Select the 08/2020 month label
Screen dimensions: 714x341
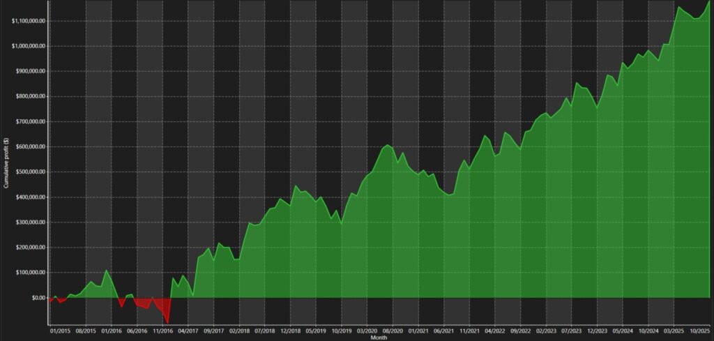(x=393, y=331)
